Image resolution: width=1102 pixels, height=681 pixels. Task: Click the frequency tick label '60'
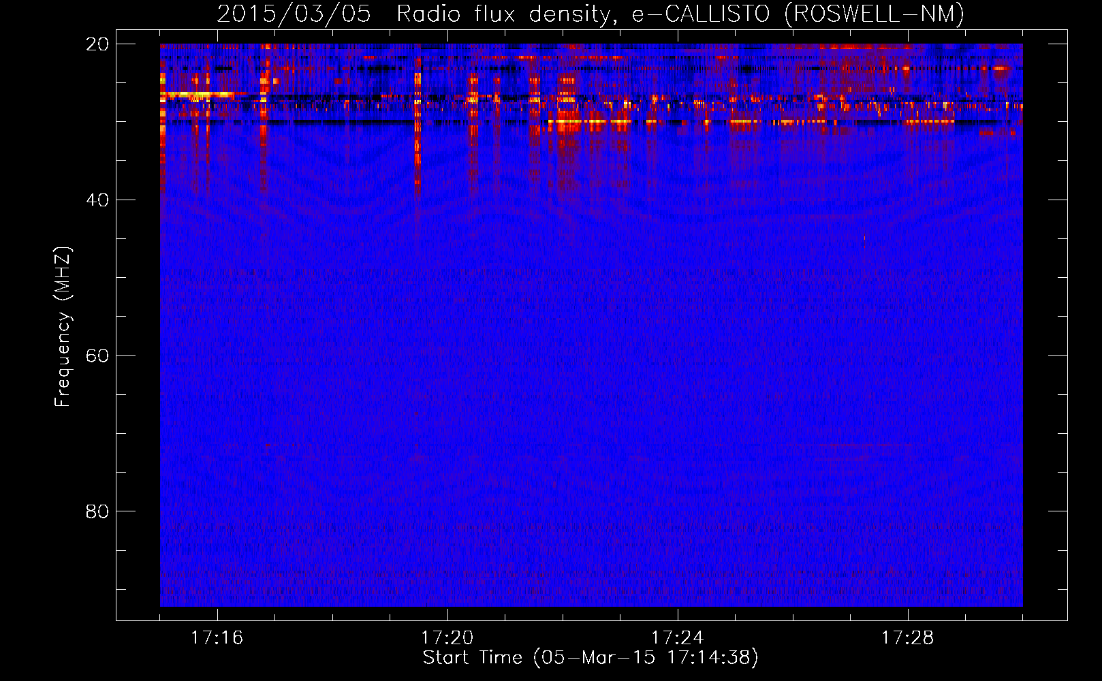[x=97, y=356]
